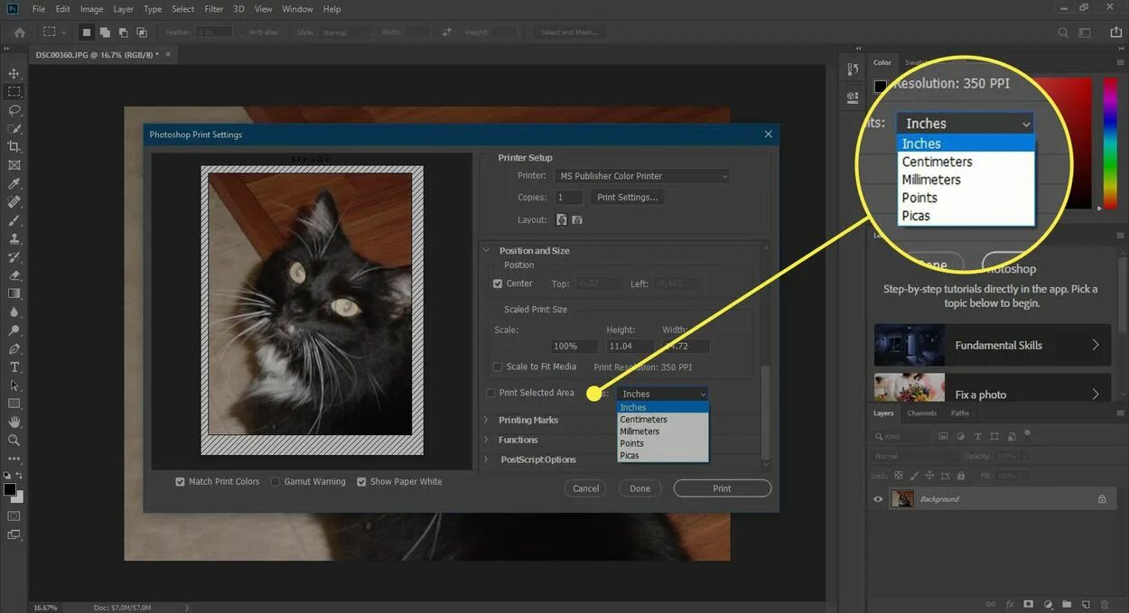
Task: Close the DSC00360.JPG document tab
Action: click(x=167, y=54)
